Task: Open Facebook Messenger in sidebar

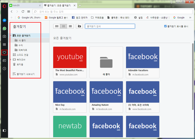Action: (x=4, y=20)
